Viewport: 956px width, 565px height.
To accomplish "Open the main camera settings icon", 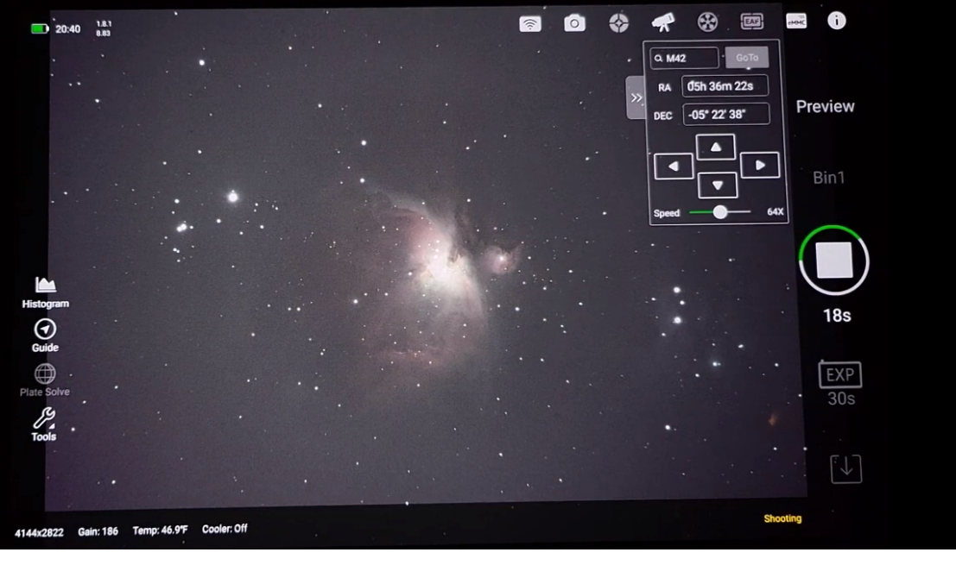I will pyautogui.click(x=573, y=23).
